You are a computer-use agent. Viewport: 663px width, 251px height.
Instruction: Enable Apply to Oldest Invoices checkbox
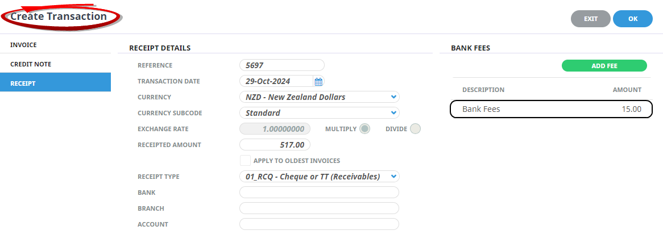245,161
